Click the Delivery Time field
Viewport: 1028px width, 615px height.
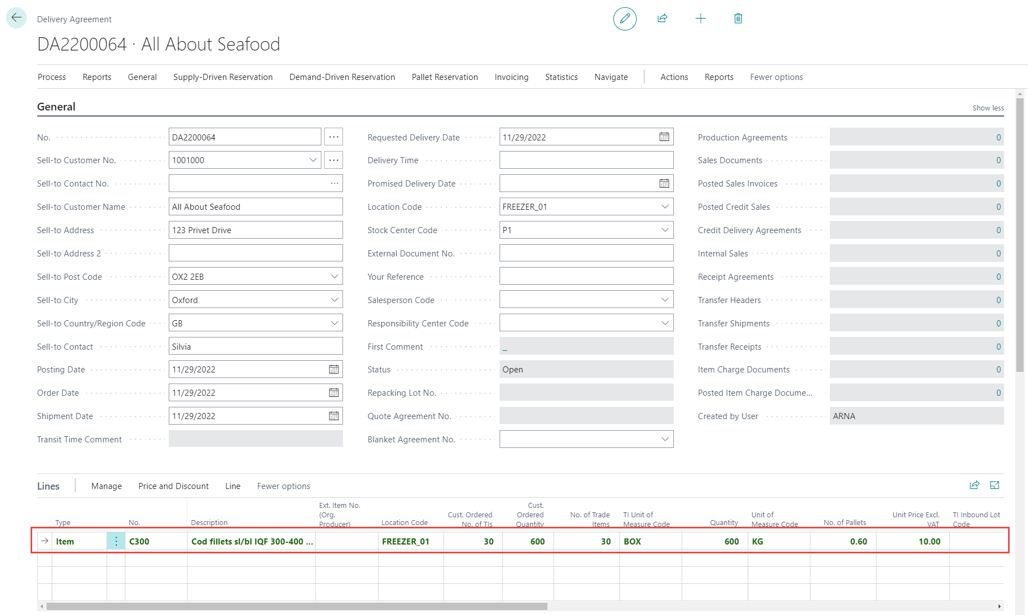pos(586,160)
